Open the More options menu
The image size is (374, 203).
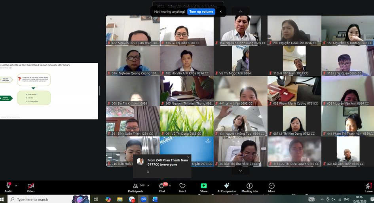[x=271, y=187]
